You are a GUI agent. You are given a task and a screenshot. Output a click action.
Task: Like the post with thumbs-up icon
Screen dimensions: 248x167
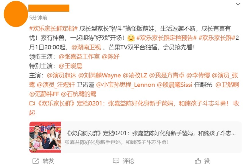coord(198,161)
